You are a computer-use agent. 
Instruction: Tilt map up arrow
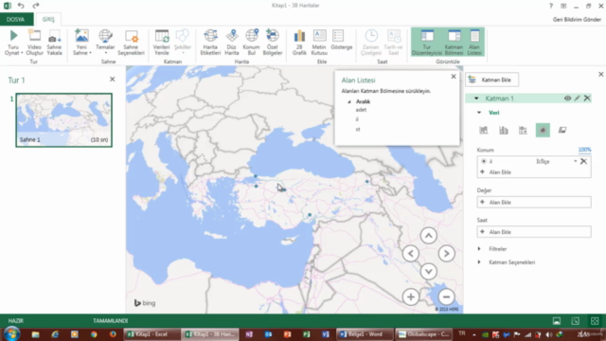pyautogui.click(x=428, y=236)
